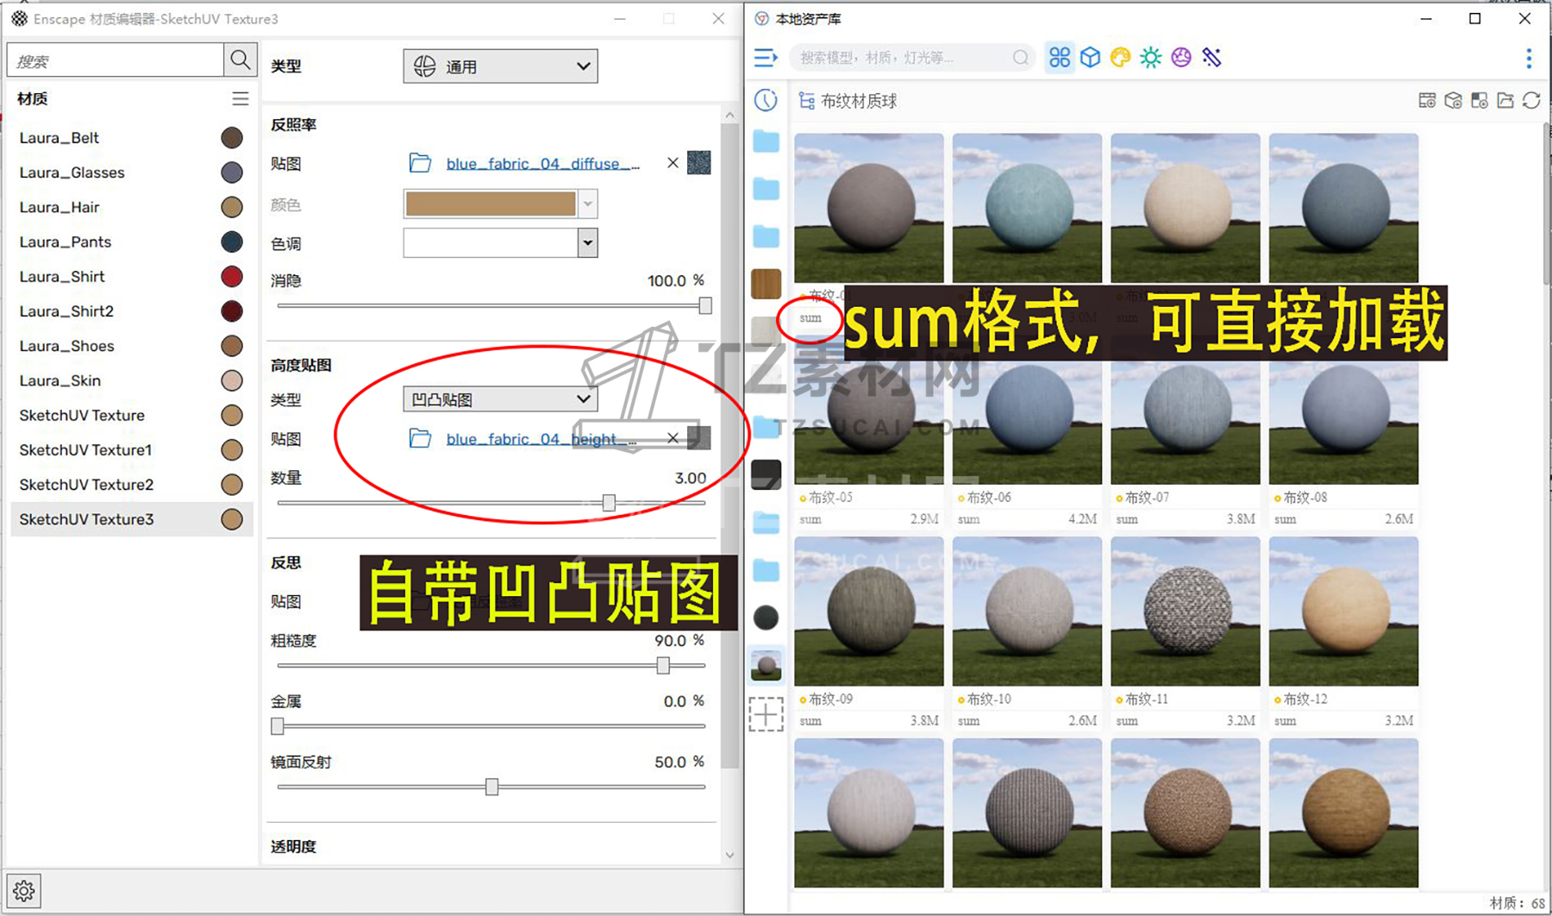Select the highlighted fabric sphere category in the sidebar
Screen dimensions: 1552x916
(766, 665)
